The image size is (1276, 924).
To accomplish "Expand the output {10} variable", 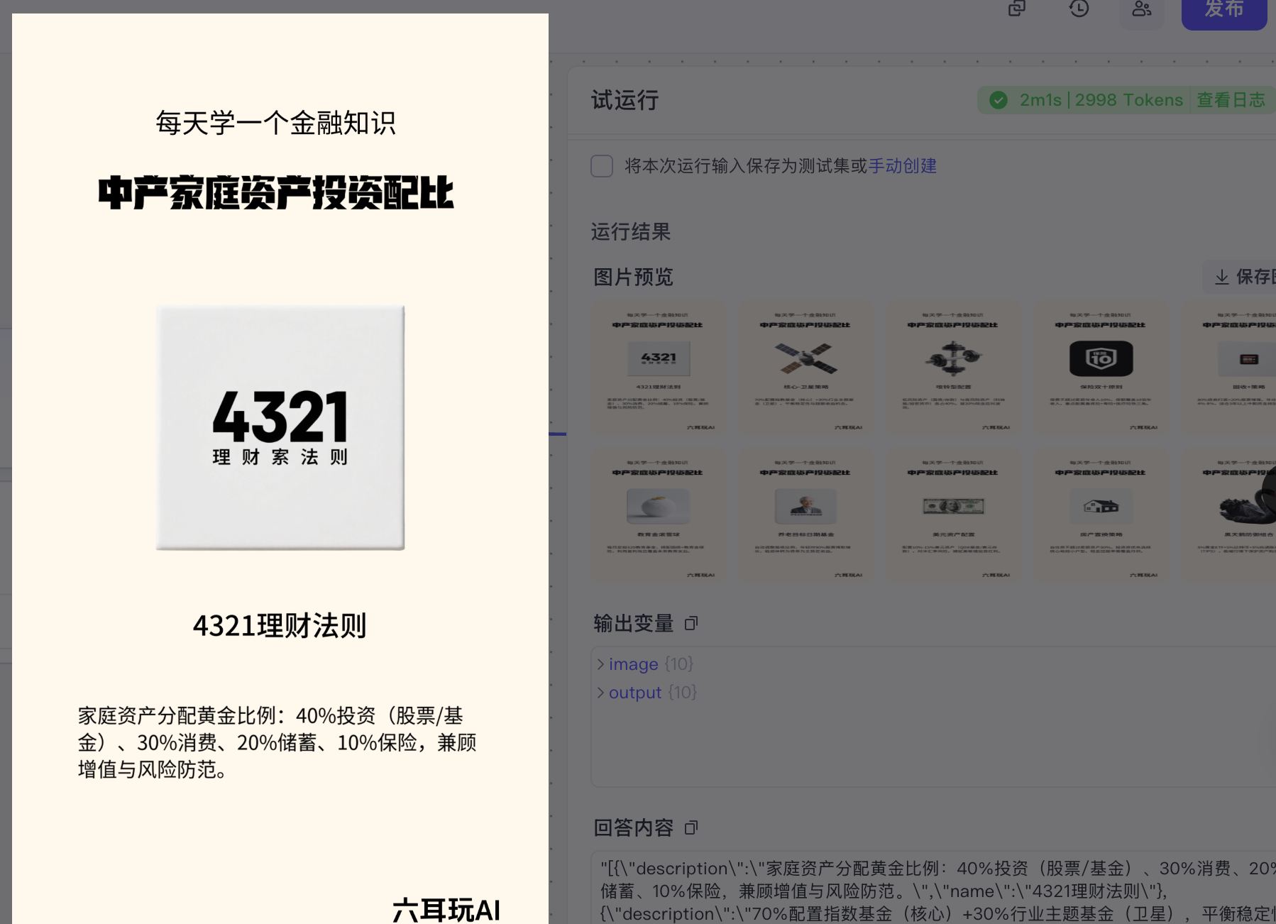I will click(600, 693).
